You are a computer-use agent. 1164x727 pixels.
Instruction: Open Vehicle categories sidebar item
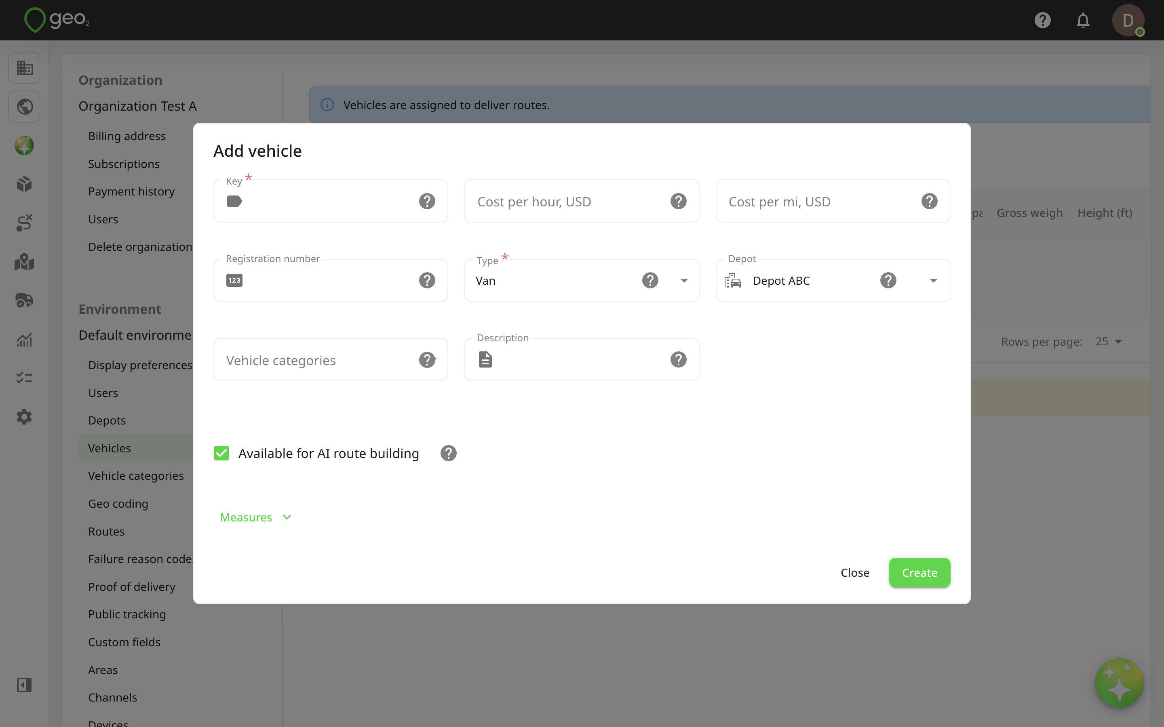coord(136,475)
